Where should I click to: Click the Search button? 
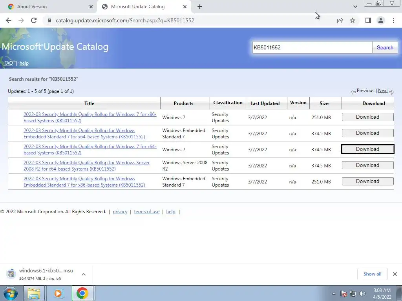pyautogui.click(x=385, y=47)
